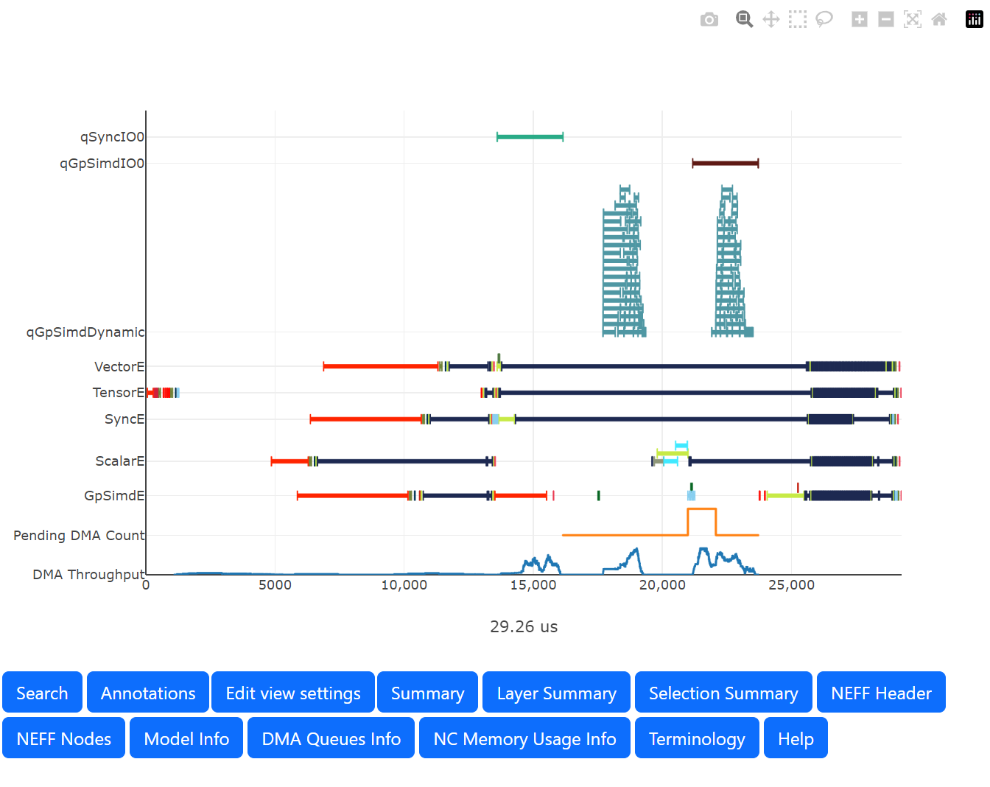The width and height of the screenshot is (990, 787).
Task: Switch to lasso select mode
Action: tap(824, 19)
